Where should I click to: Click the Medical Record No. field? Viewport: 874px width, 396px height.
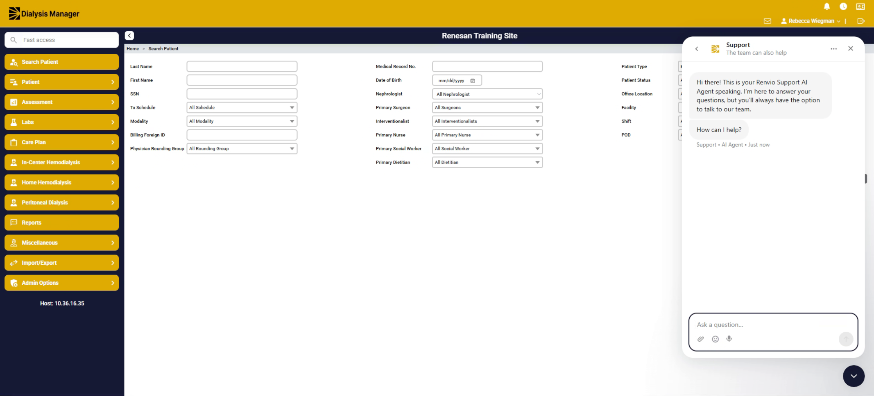pyautogui.click(x=487, y=67)
